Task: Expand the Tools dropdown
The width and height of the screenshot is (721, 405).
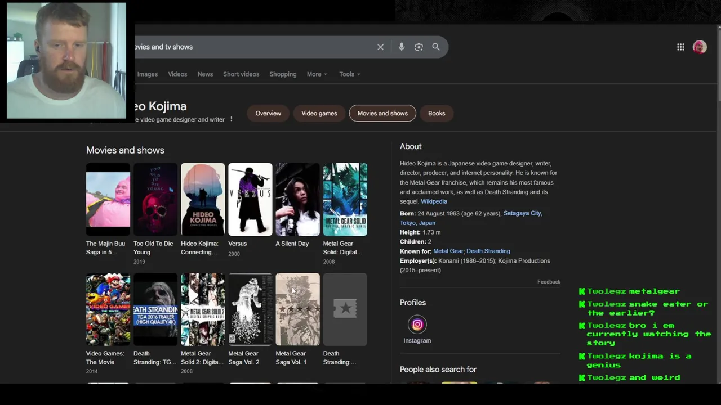Action: 349,74
